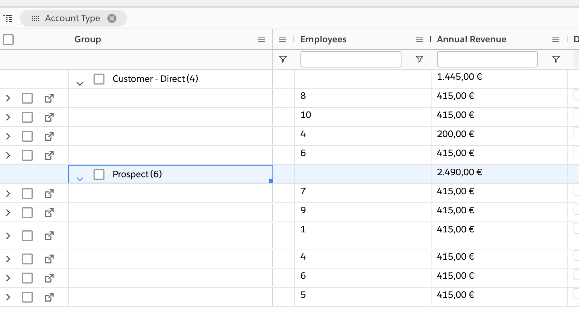Collapse the Prospect group
The image size is (579, 321).
coord(80,179)
